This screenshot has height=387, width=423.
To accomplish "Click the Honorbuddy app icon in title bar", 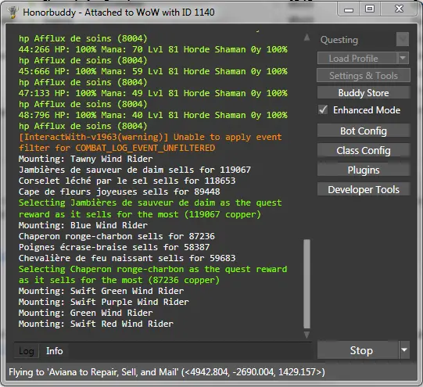I will (x=13, y=13).
